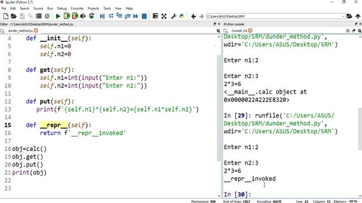Screen dimensions: 362x203
Task: Browse a working directory folder icon
Action: [x=350, y=16]
